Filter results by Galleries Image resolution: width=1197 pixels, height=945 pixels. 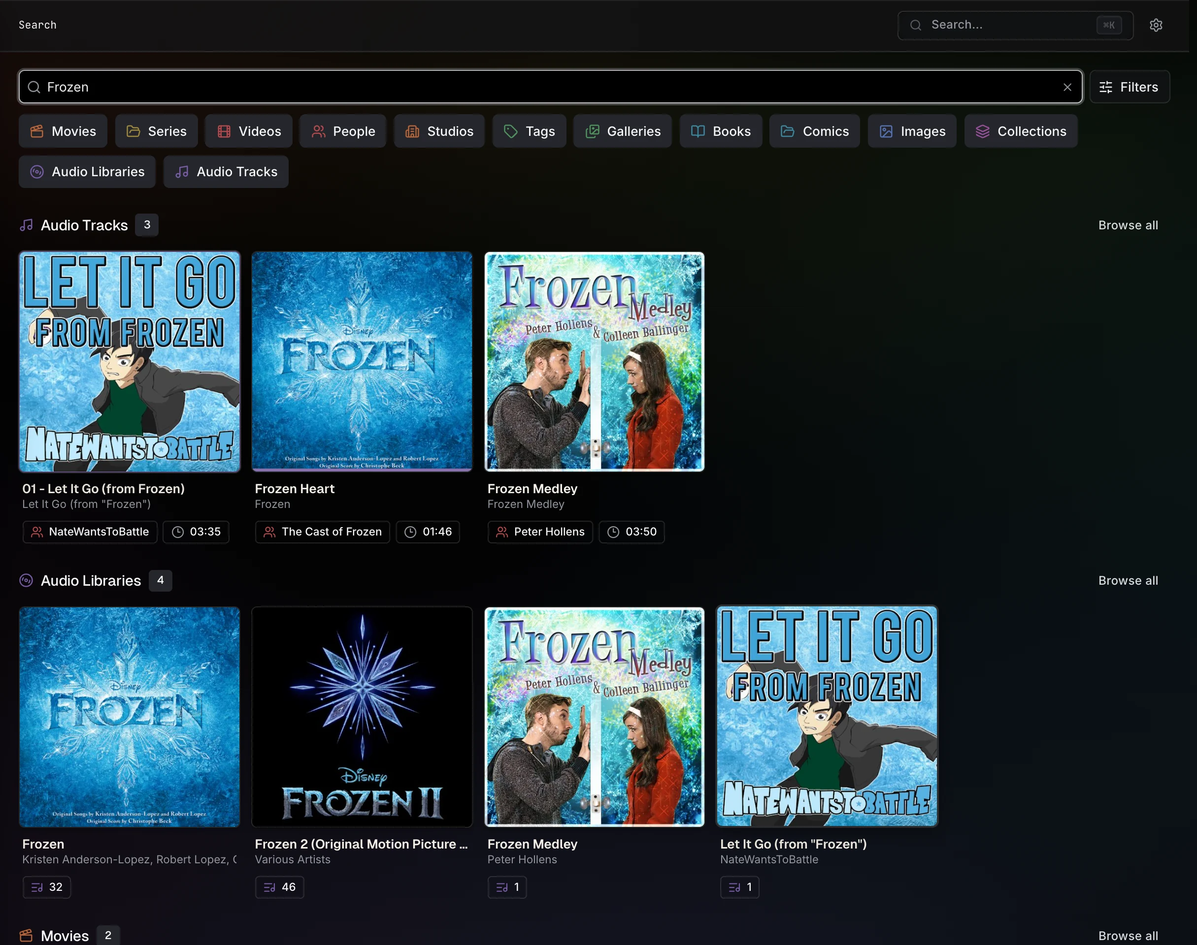pyautogui.click(x=622, y=131)
